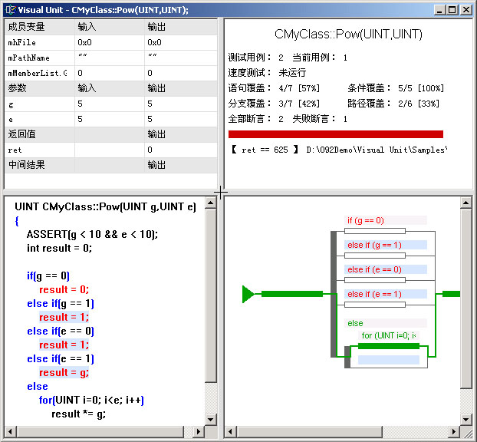Click the flow diagram scroll down arrow

pyautogui.click(x=465, y=419)
